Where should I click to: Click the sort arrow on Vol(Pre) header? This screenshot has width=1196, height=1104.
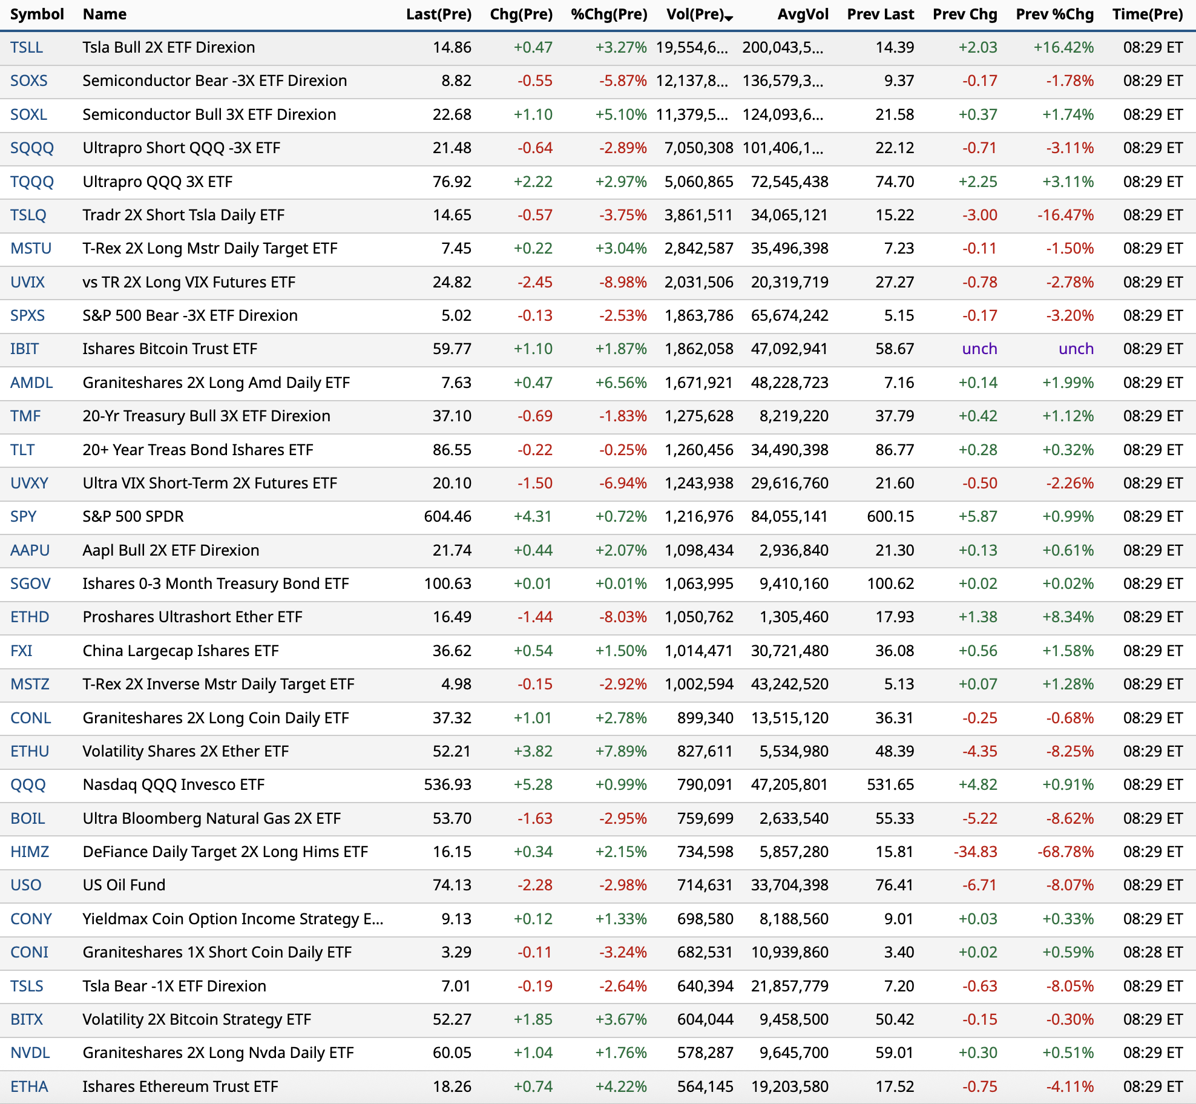[729, 18]
